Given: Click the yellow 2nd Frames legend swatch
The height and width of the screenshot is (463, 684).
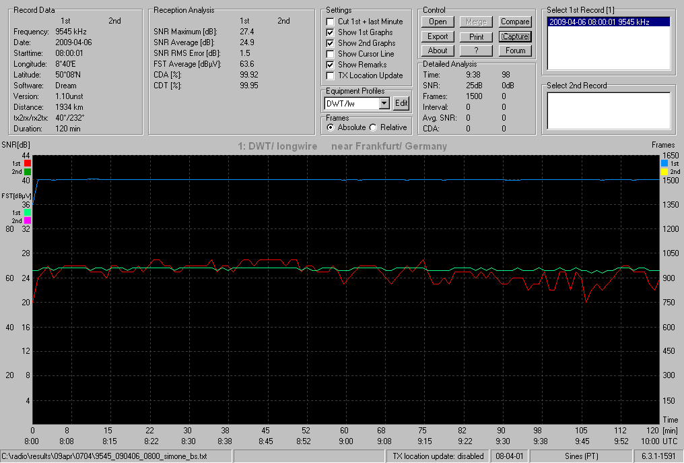Looking at the screenshot, I should 664,172.
